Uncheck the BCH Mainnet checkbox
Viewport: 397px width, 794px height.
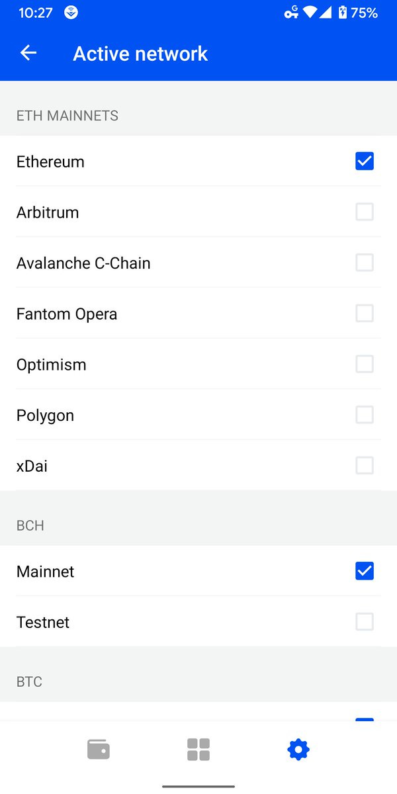tap(365, 571)
